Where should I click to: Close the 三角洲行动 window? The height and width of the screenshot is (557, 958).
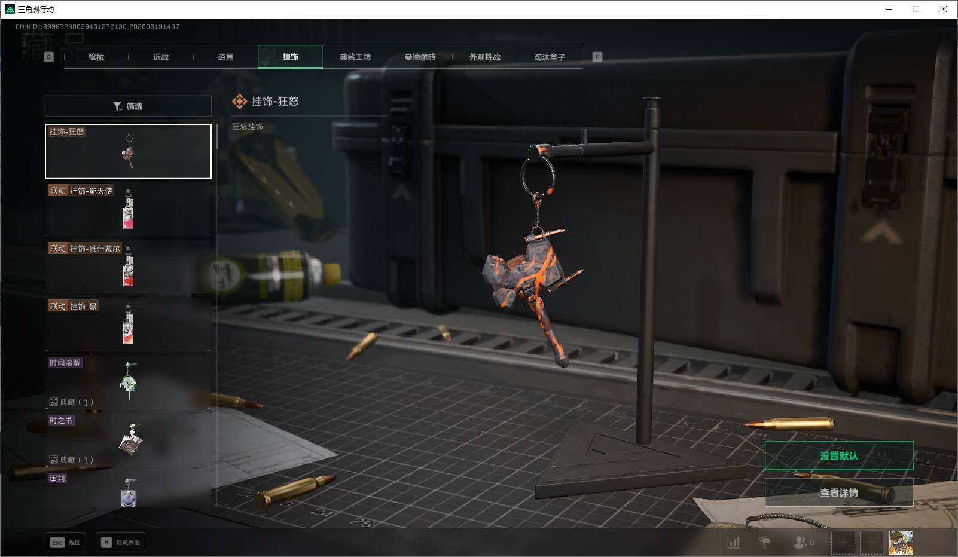(x=944, y=9)
